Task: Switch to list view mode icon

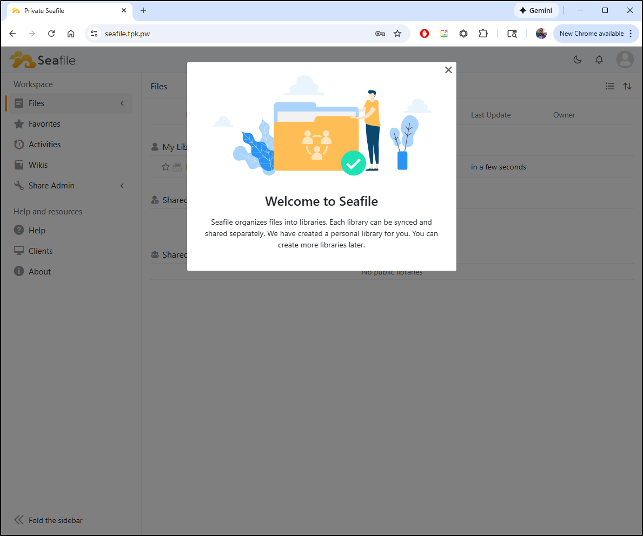Action: click(610, 86)
